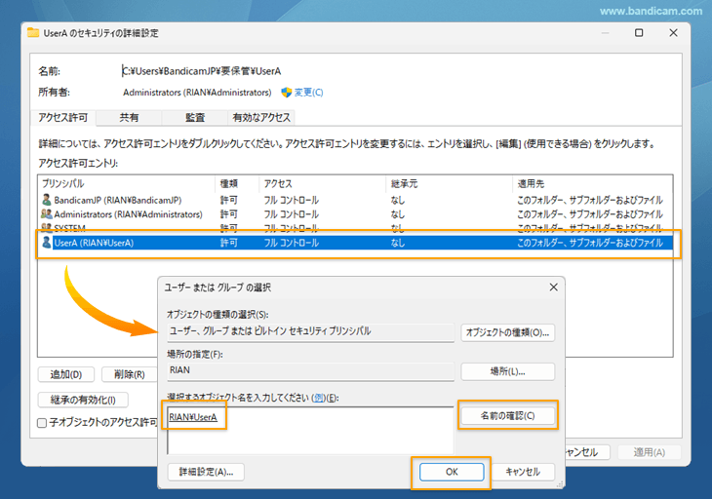Click the 場所(L)... button
The width and height of the screenshot is (712, 499).
coord(507,371)
